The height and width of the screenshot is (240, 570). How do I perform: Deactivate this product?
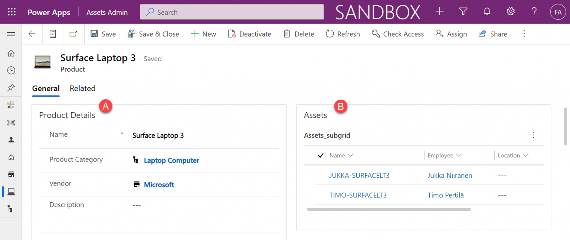coord(249,34)
